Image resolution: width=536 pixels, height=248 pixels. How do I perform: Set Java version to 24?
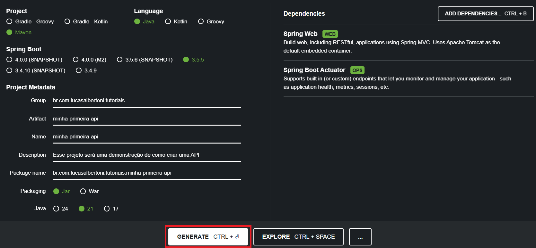[x=61, y=209]
